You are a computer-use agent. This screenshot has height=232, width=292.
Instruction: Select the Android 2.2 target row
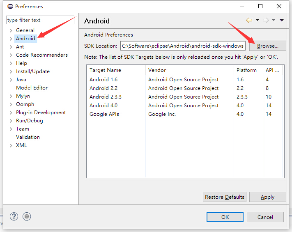(185, 88)
